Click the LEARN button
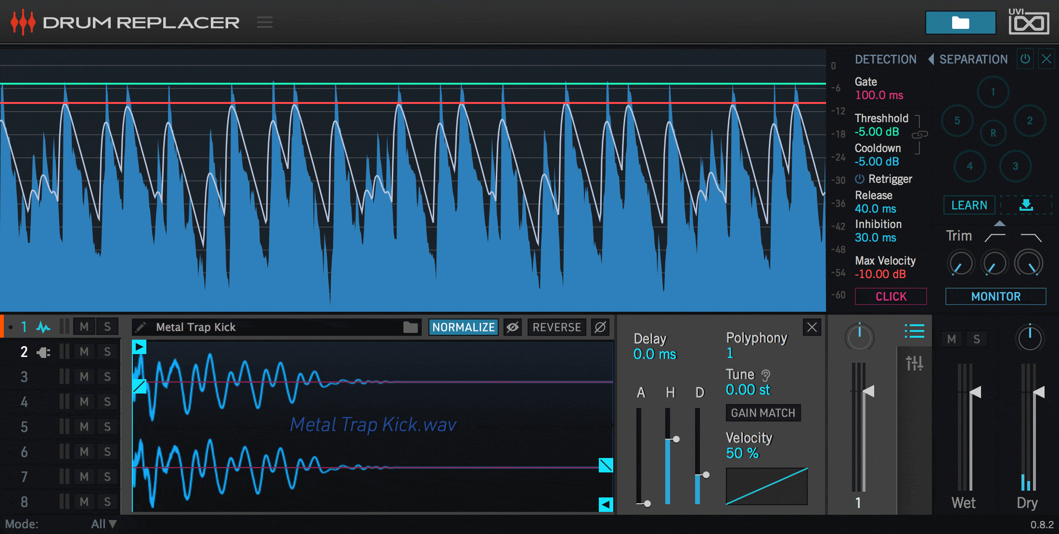The image size is (1059, 534). (969, 205)
